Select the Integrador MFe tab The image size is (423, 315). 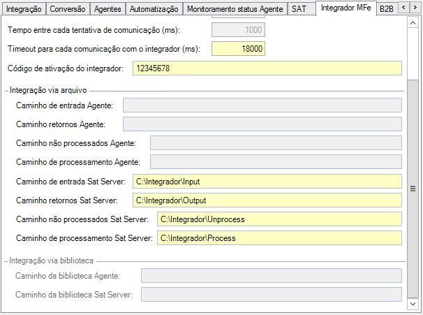[346, 8]
